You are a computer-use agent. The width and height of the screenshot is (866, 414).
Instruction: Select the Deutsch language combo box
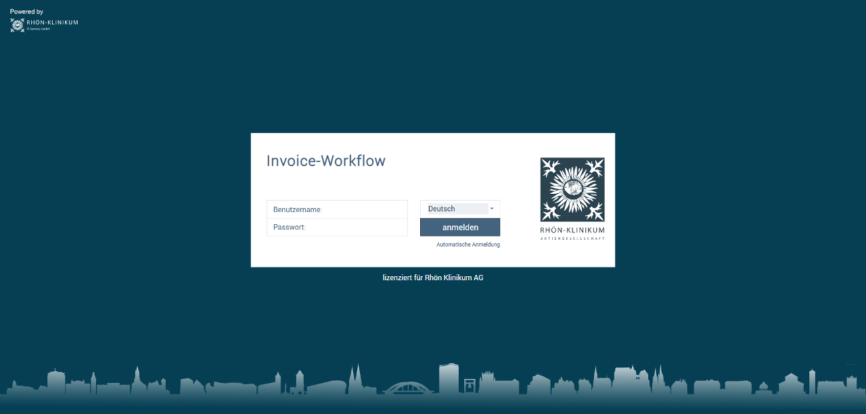tap(460, 209)
